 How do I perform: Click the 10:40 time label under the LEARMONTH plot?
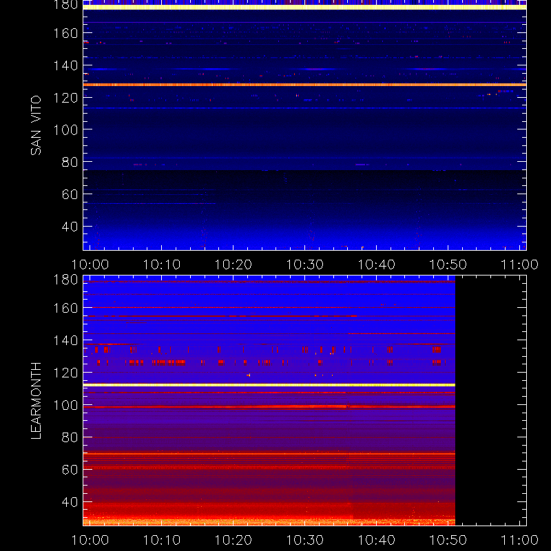coord(376,540)
